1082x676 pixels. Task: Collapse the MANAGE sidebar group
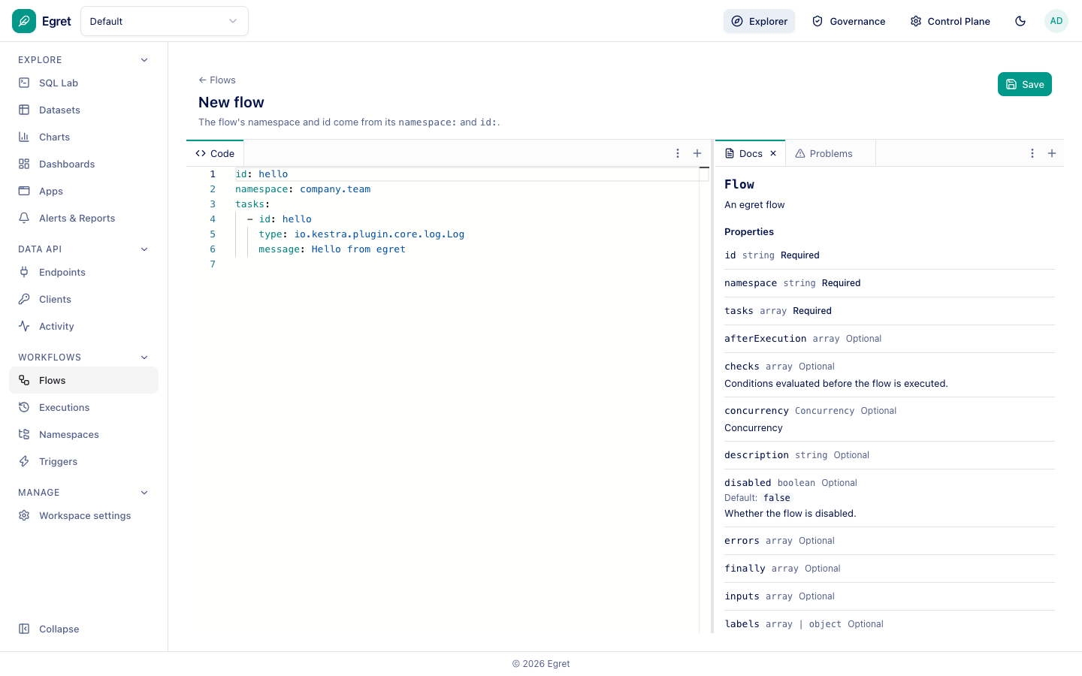coord(144,493)
